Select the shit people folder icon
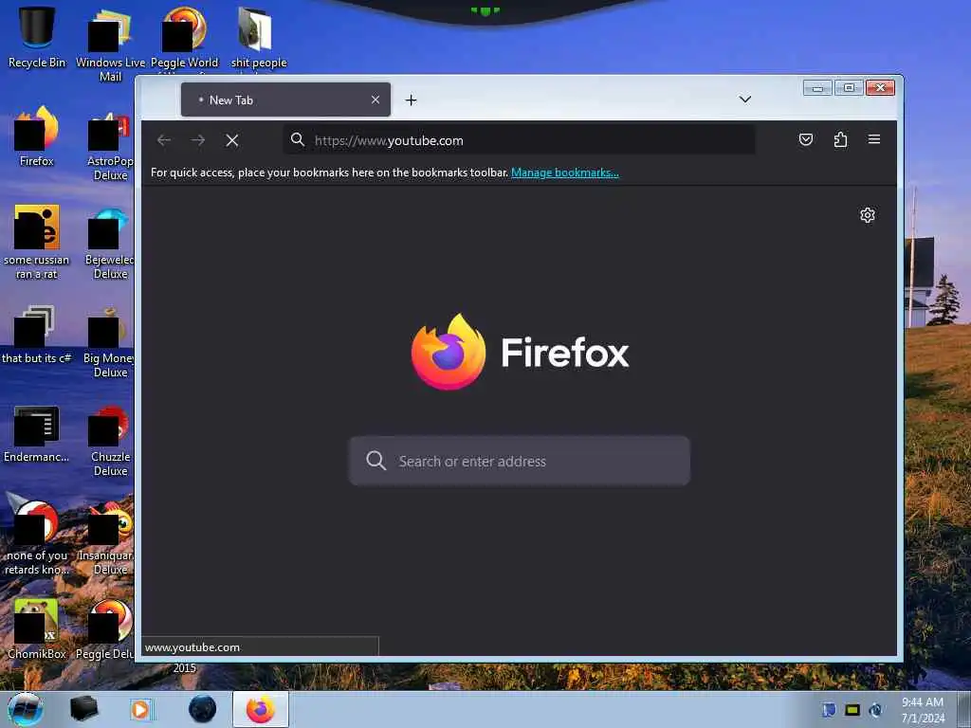The width and height of the screenshot is (971, 728). coord(258,38)
